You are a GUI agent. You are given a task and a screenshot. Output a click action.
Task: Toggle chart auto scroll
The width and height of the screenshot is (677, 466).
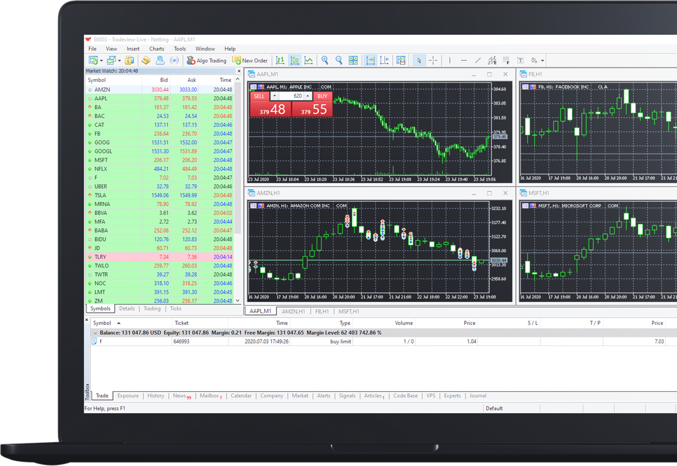click(369, 60)
